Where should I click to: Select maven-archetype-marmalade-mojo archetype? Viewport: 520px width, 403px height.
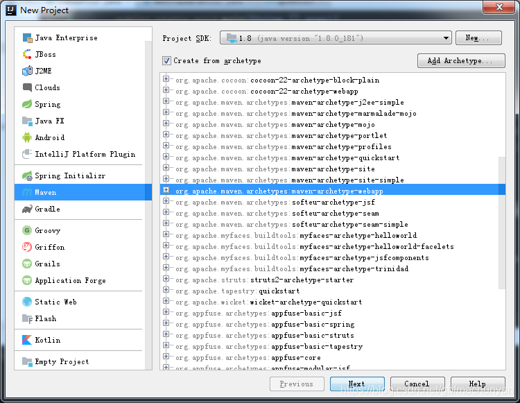296,114
